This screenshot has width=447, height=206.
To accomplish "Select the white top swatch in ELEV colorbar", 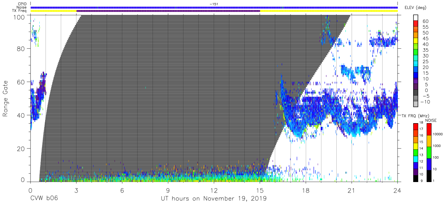I will point(416,18).
